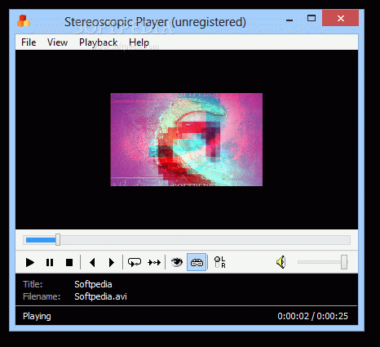The width and height of the screenshot is (380, 347).
Task: Click the Play button
Action: click(x=30, y=262)
